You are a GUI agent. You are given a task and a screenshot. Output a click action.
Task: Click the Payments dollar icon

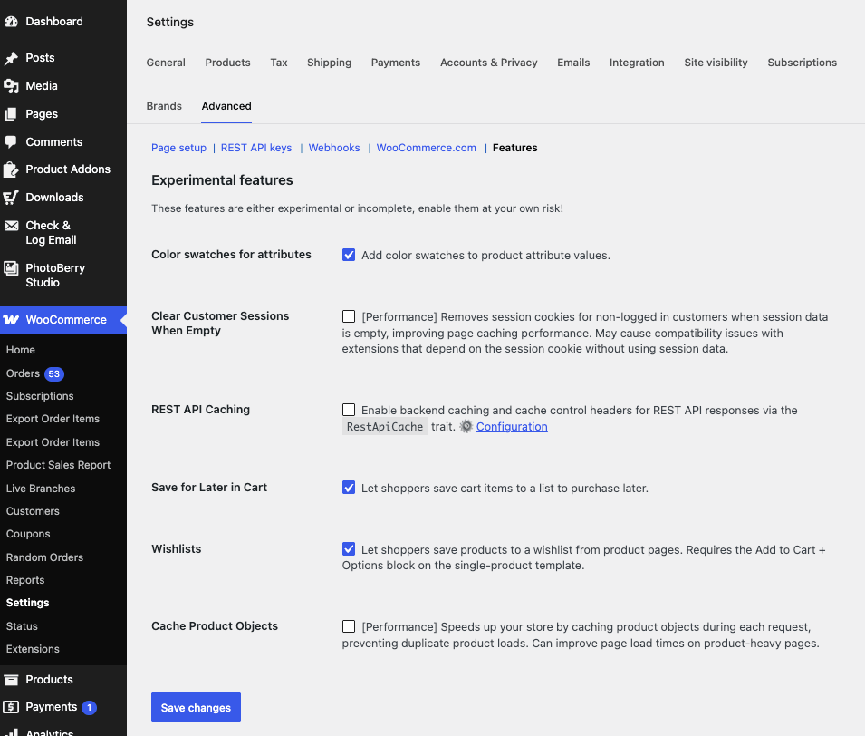pyautogui.click(x=11, y=707)
